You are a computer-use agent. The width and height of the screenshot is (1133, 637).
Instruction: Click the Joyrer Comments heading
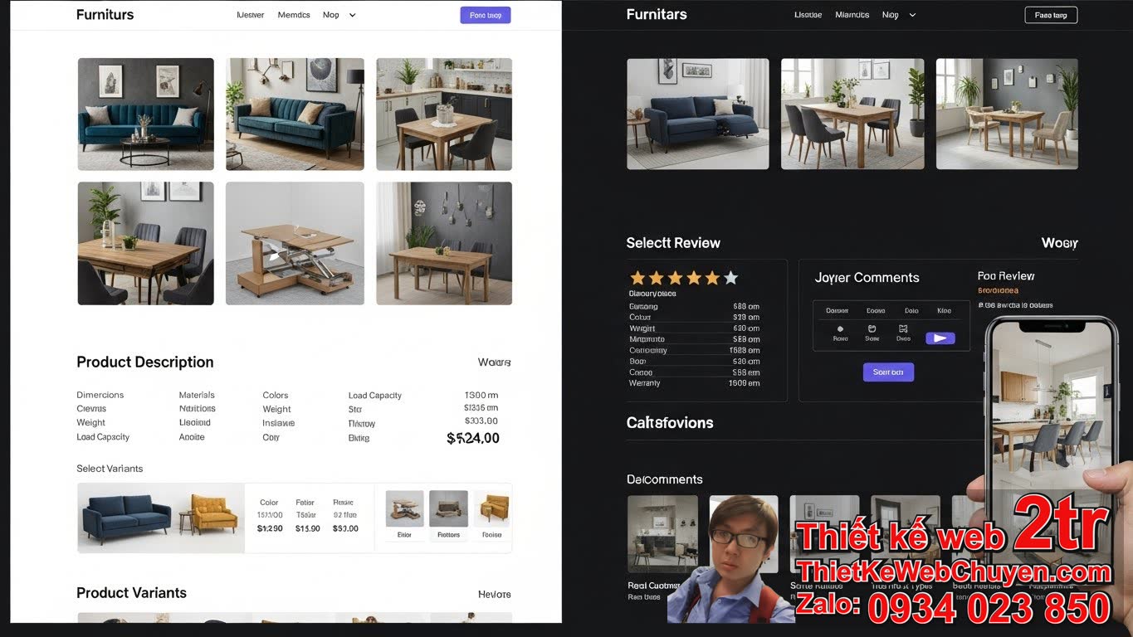(x=867, y=278)
